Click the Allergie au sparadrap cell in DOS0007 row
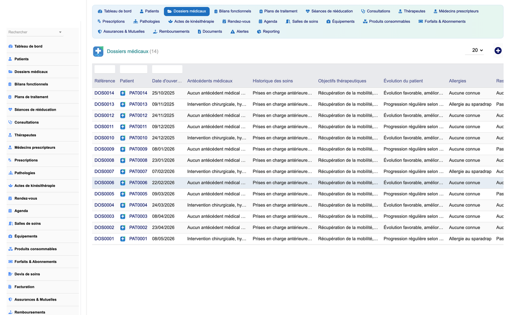 point(470,172)
